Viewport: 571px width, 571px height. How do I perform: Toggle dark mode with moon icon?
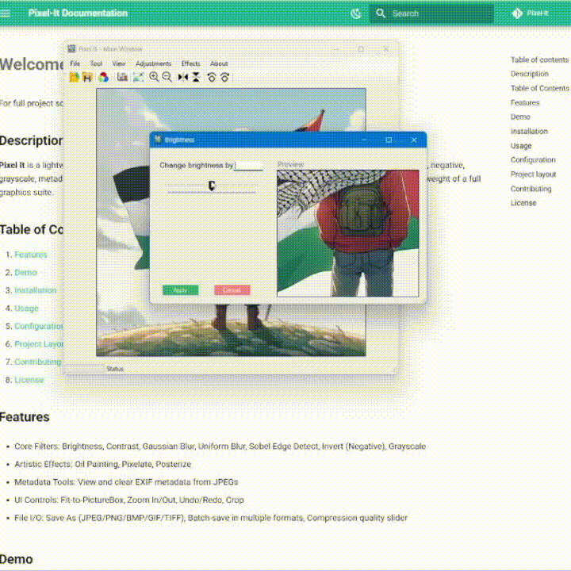356,13
